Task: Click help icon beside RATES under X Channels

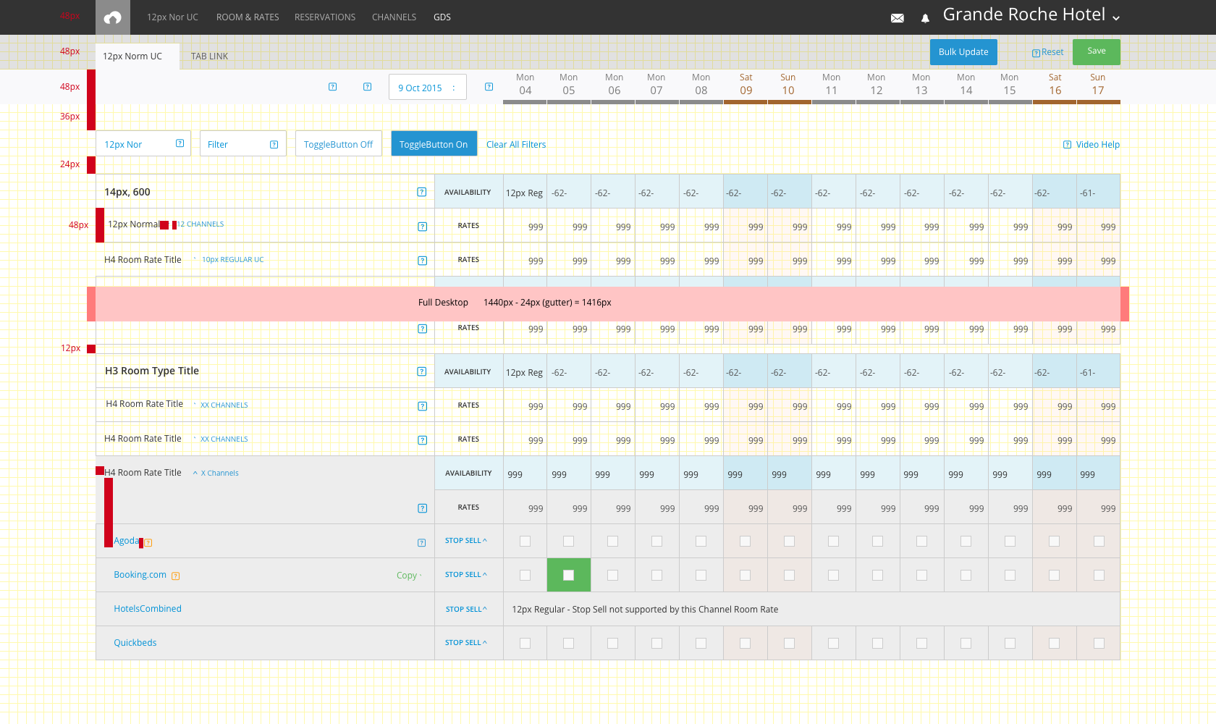Action: 423,508
